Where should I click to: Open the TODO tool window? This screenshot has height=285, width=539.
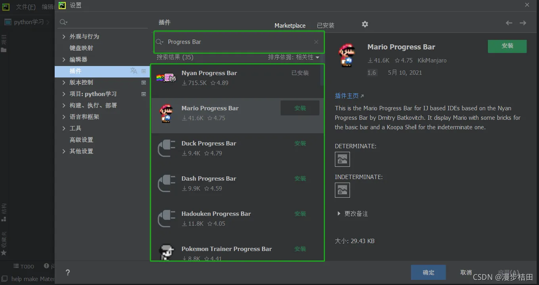tap(24, 266)
